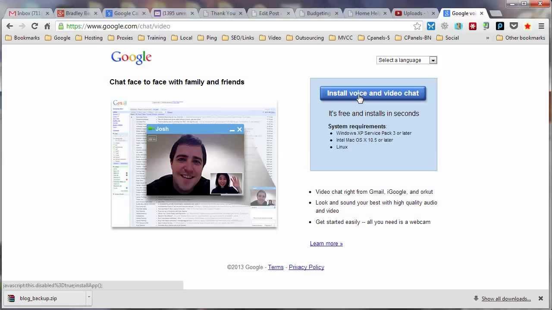This screenshot has height=310, width=552.
Task: Open the Pocket extension icon
Action: point(514,26)
